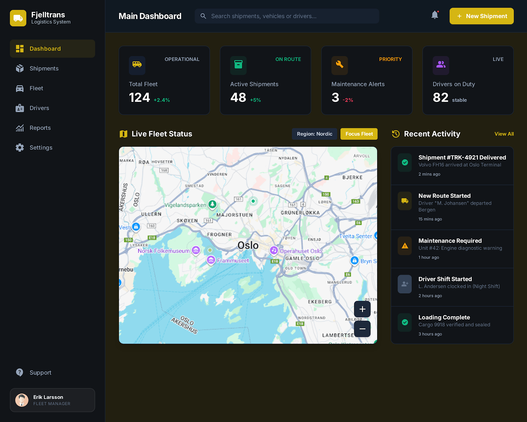The image size is (527, 422).
Task: Zoom in on the map with the plus control
Action: [x=362, y=309]
